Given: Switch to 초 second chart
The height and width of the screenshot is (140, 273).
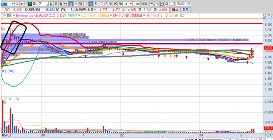Looking at the screenshot, I should pyautogui.click(x=76, y=4).
